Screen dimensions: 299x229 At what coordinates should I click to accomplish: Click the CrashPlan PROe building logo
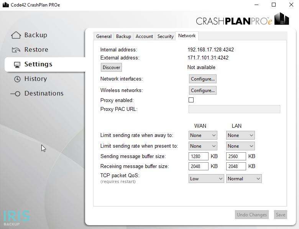[282, 19]
